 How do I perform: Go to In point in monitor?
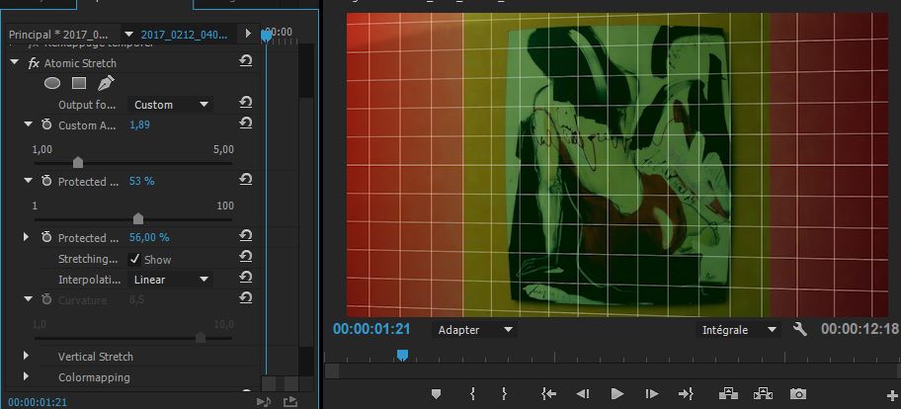(548, 393)
